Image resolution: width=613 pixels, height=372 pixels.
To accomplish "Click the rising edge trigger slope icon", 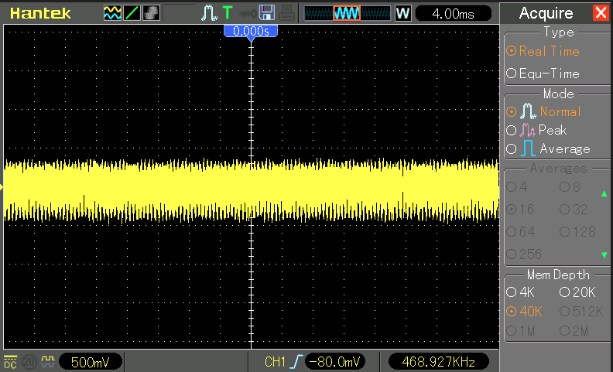I will pyautogui.click(x=296, y=362).
